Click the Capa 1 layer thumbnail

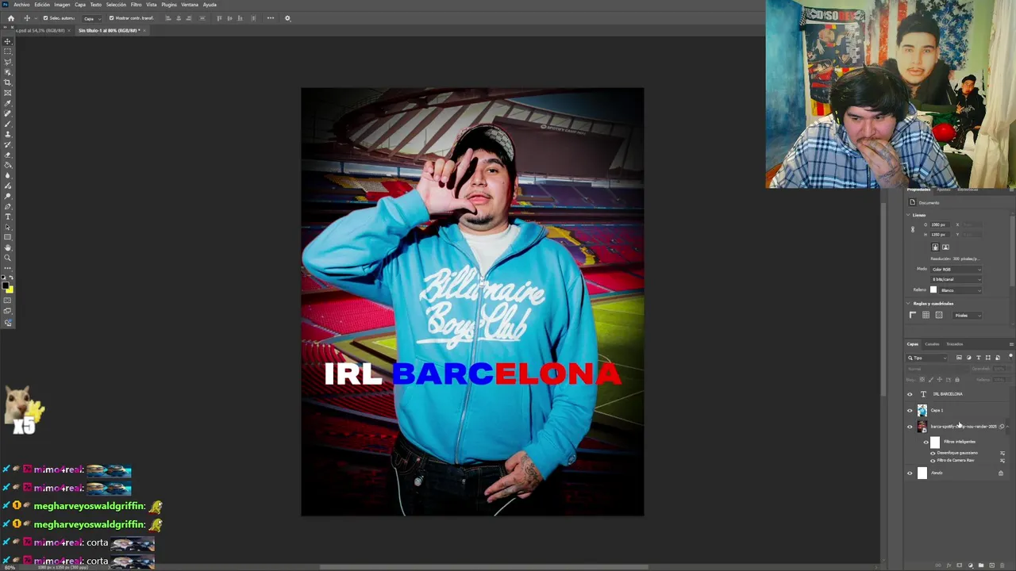point(922,410)
